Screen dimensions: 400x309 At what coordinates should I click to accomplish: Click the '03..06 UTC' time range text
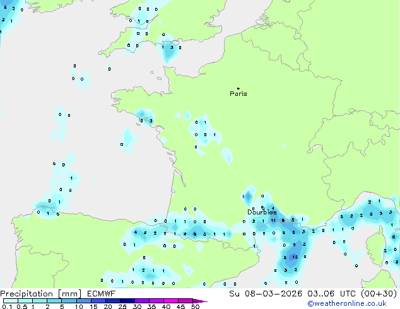(331, 294)
